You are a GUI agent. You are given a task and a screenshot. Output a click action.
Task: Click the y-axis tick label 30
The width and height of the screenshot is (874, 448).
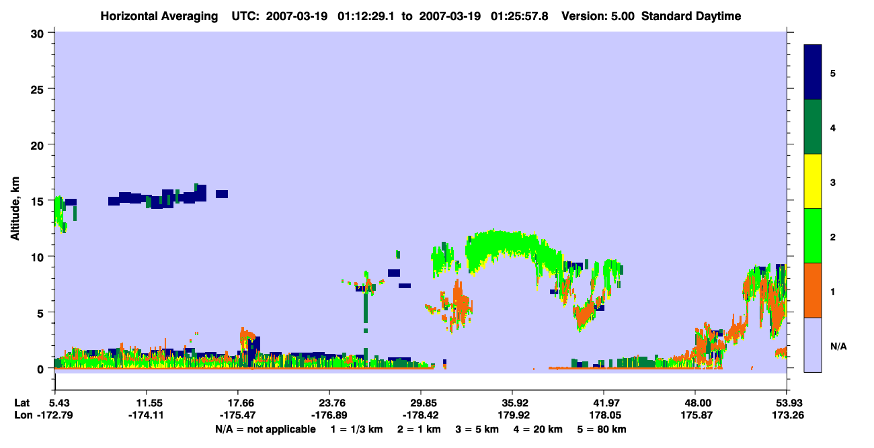click(39, 32)
